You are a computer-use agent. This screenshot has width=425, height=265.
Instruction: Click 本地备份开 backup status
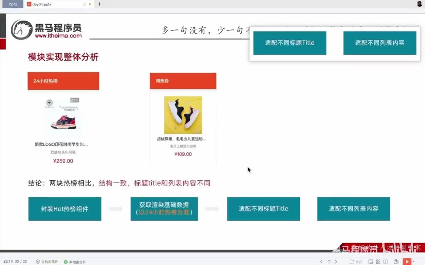click(75, 262)
